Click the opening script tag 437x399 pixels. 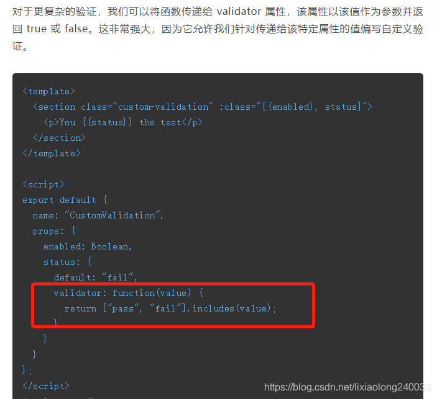(x=44, y=184)
